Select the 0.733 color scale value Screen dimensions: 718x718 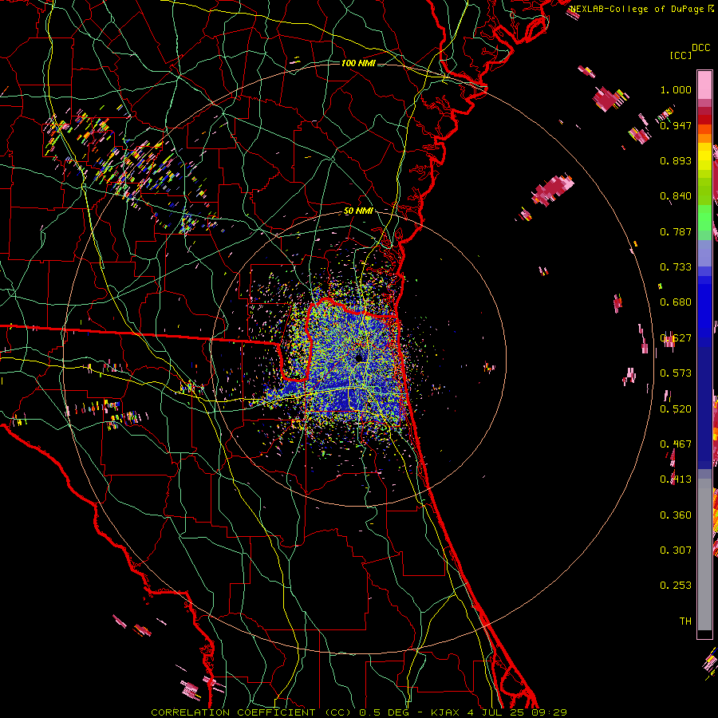pos(676,267)
